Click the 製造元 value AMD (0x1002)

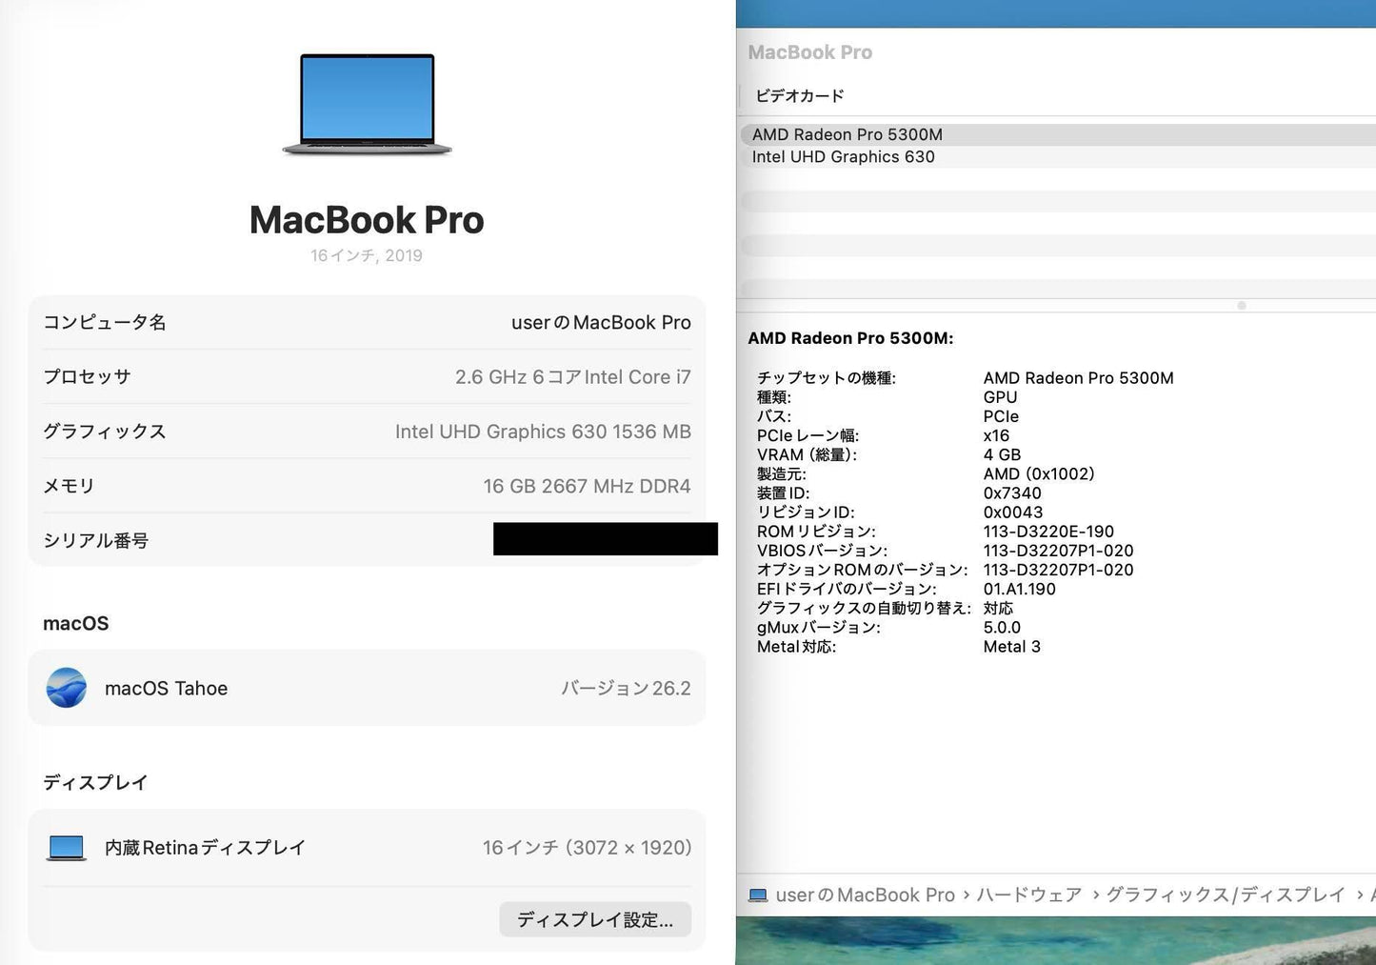click(x=1039, y=473)
